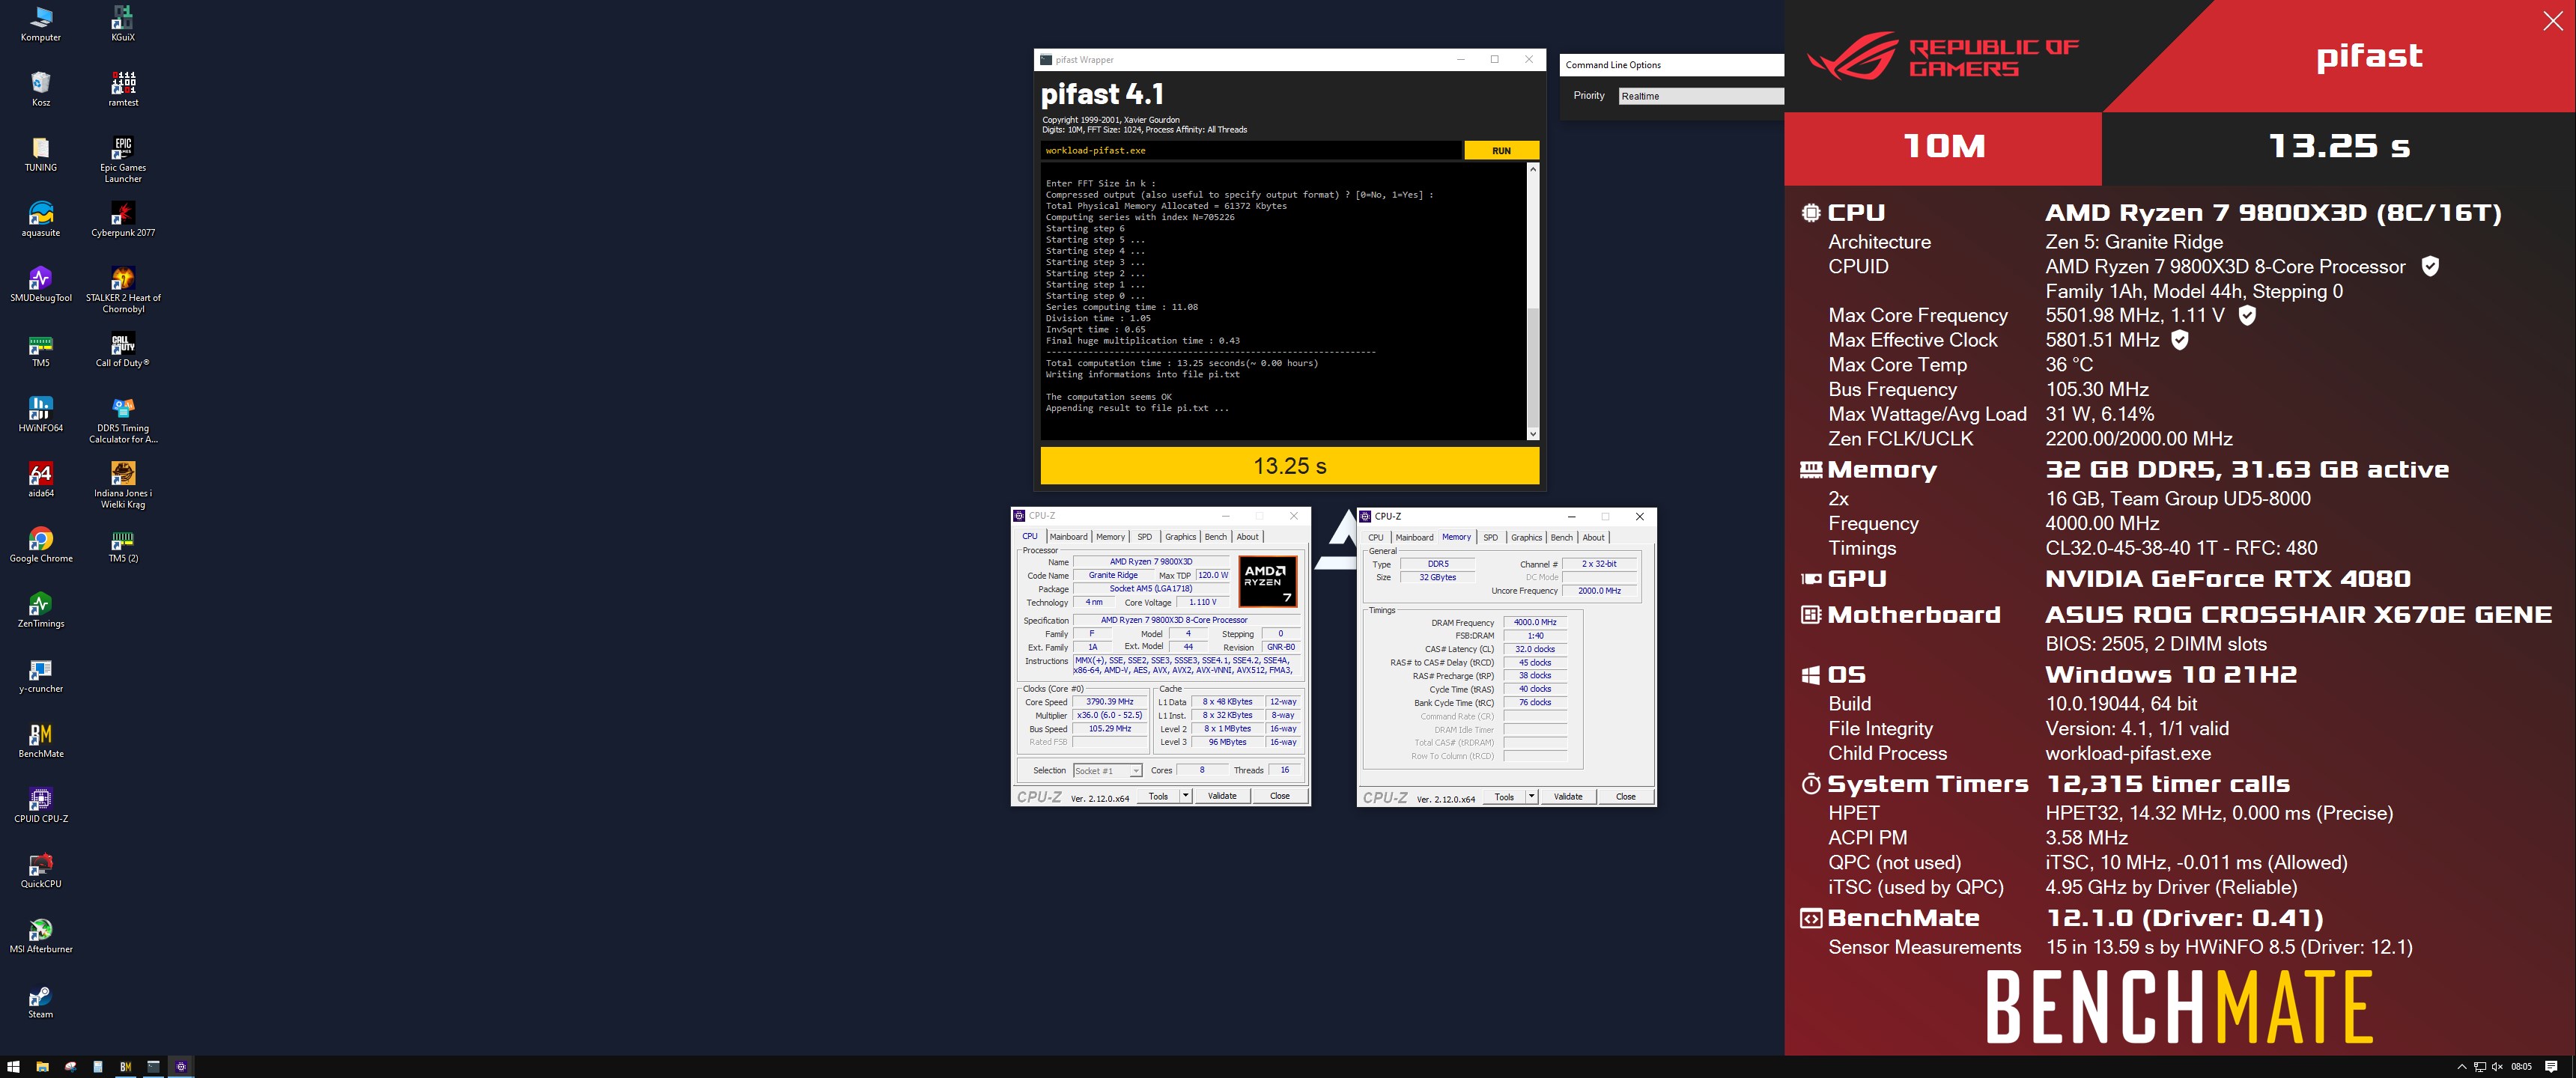Launch aquasuite from the desktop
The height and width of the screenshot is (1078, 2576).
(40, 219)
